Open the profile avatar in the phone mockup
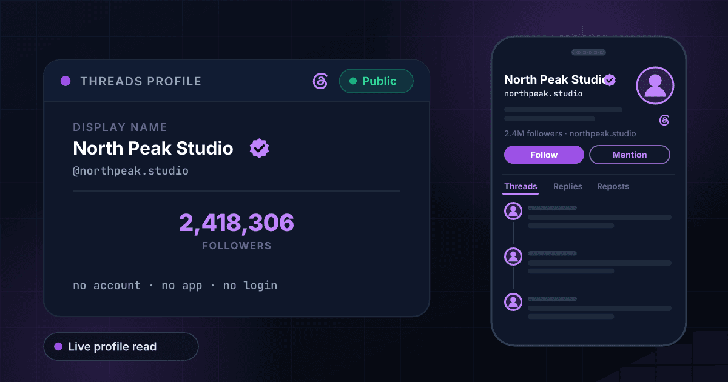The height and width of the screenshot is (382, 728). click(655, 85)
